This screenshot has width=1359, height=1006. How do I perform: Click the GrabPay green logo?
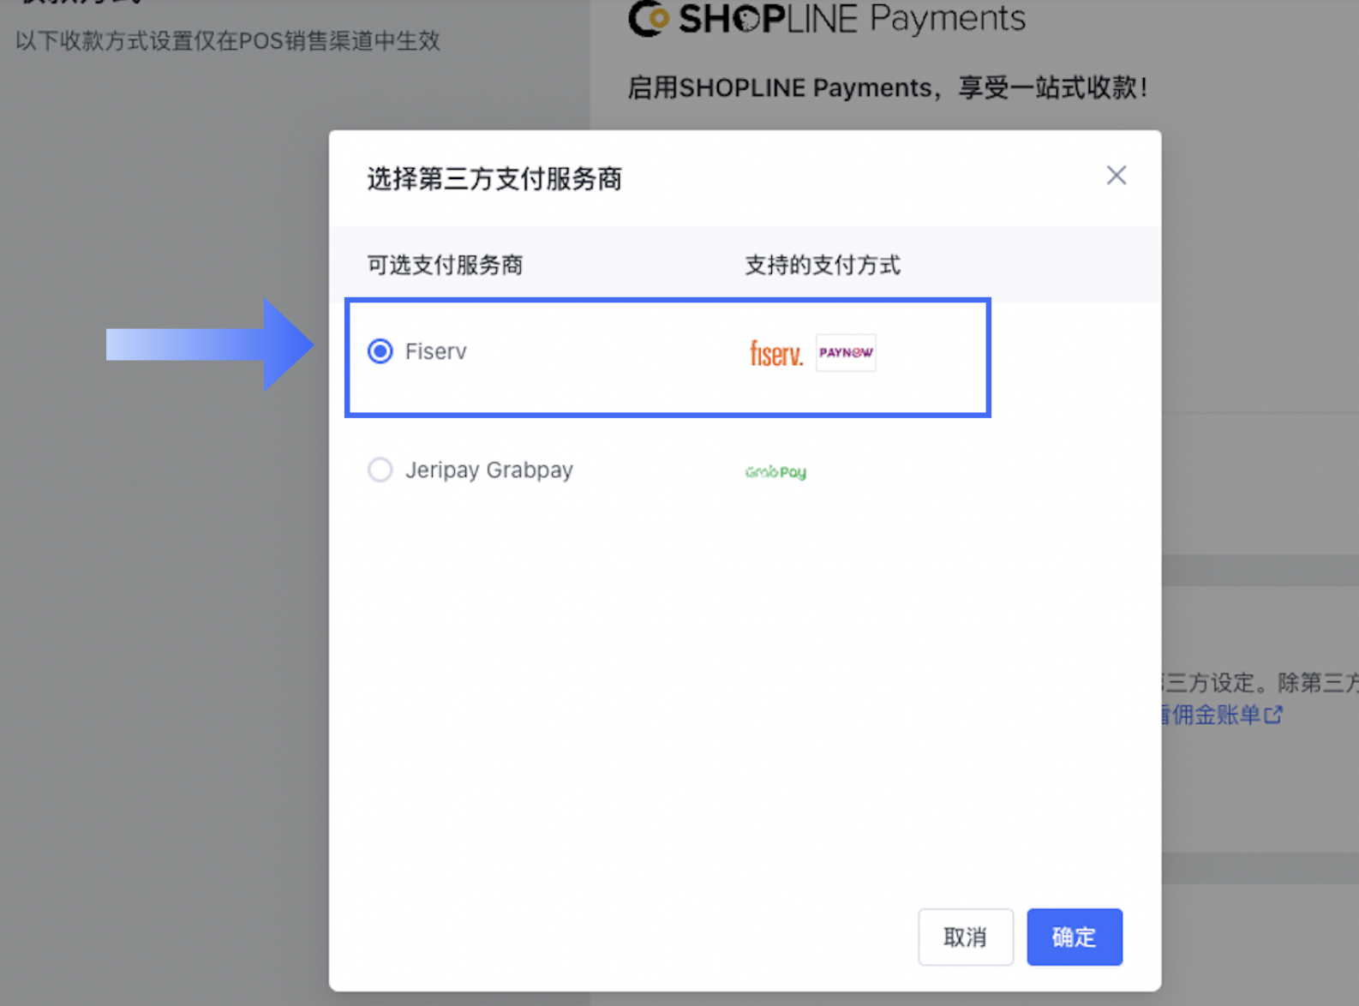pos(775,472)
